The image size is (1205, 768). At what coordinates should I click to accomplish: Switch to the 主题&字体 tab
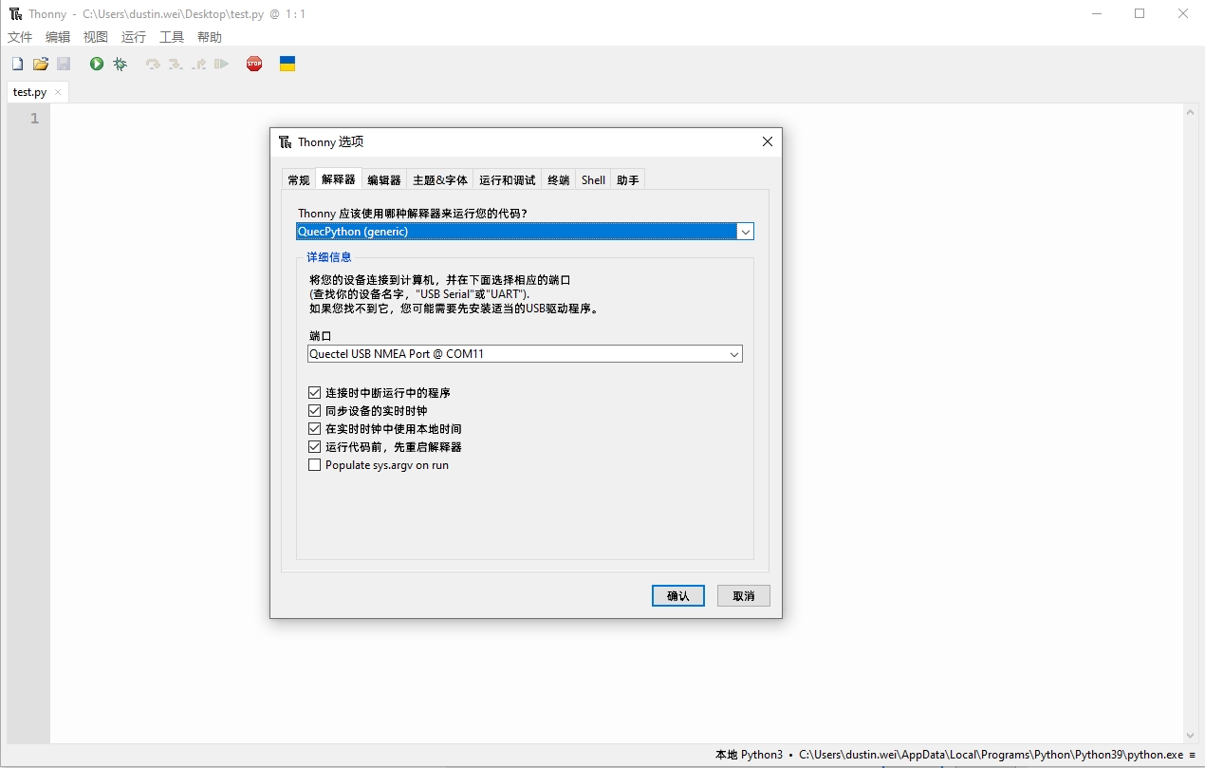coord(440,179)
